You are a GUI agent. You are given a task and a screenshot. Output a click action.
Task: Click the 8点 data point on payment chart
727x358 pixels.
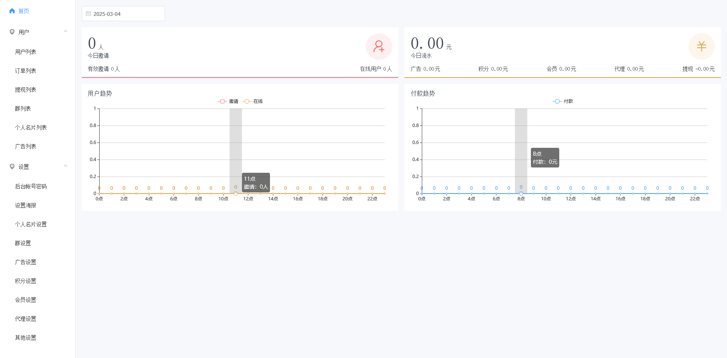click(x=521, y=194)
